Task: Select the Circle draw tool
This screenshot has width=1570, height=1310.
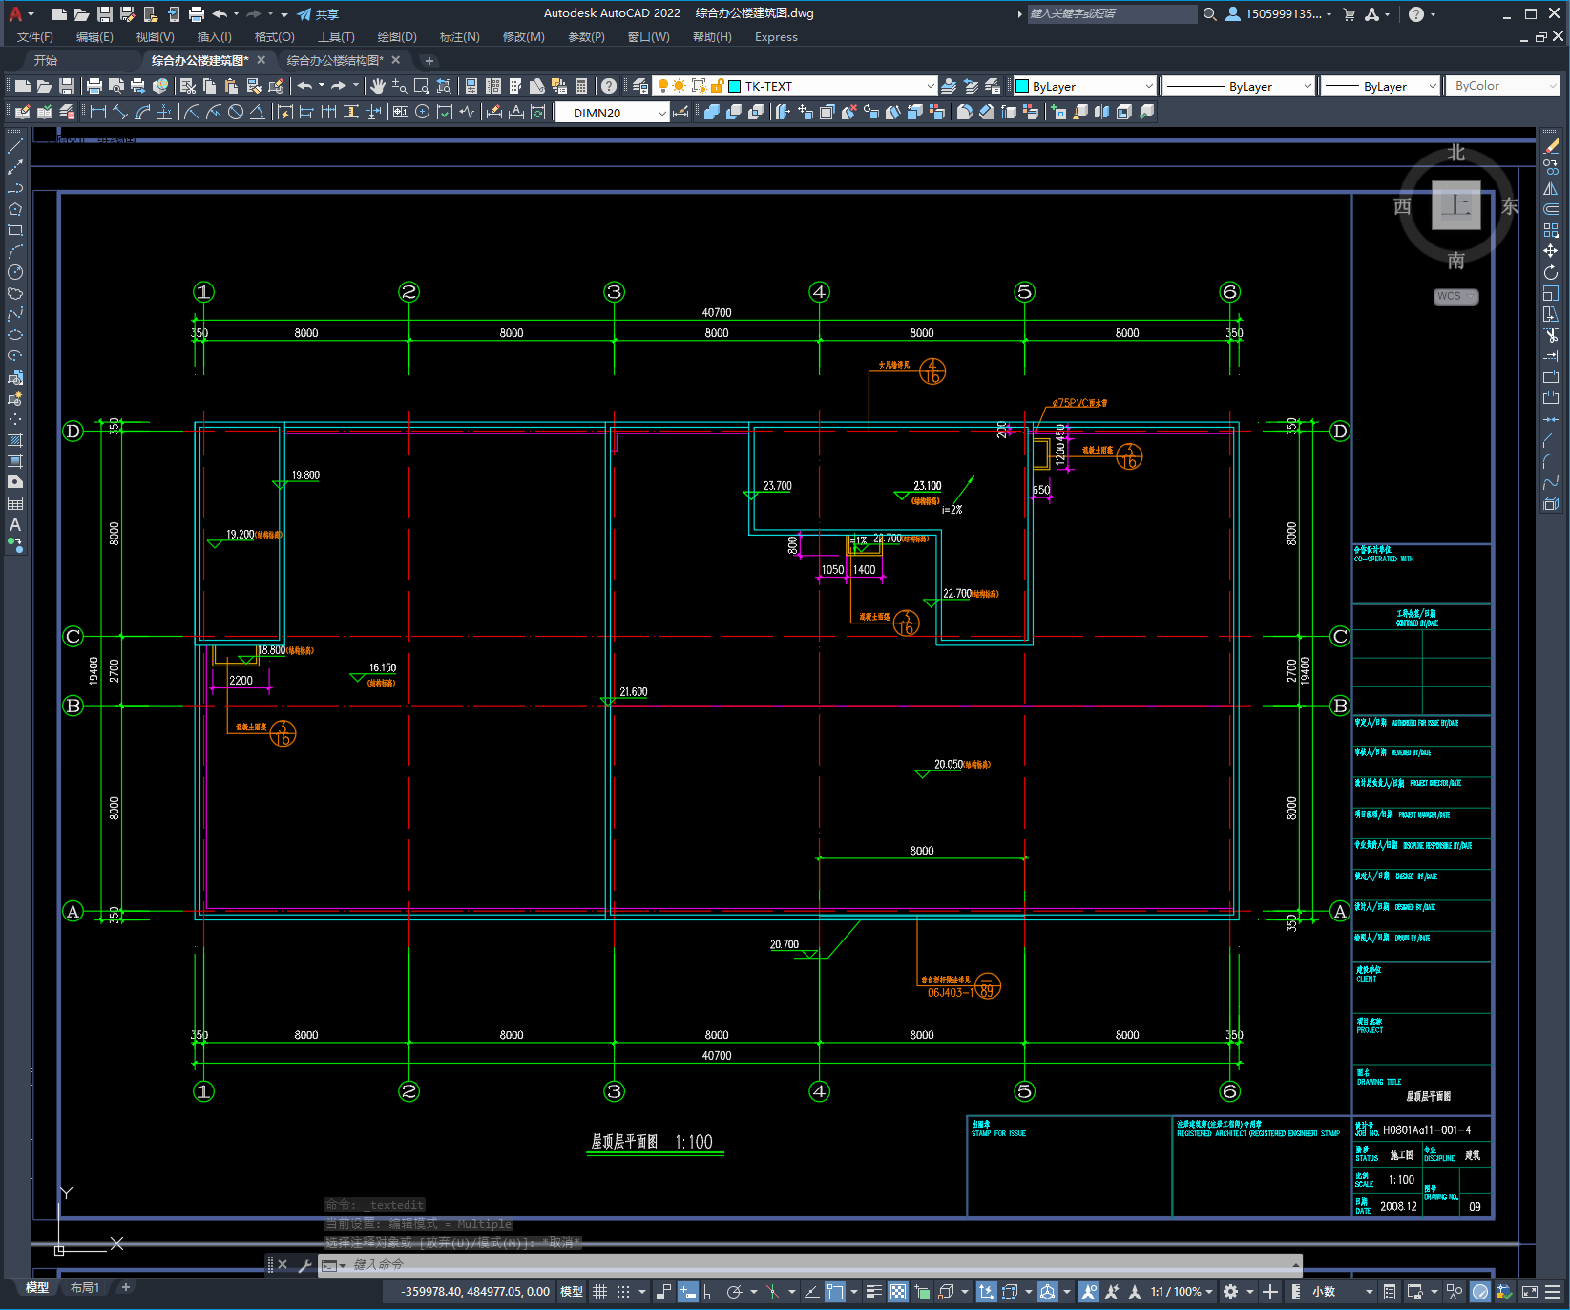Action: 15,272
